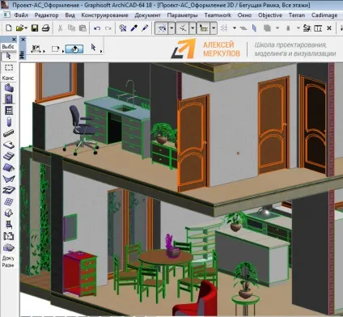Select the Marquee tool
The width and height of the screenshot is (343, 317).
click(9, 67)
